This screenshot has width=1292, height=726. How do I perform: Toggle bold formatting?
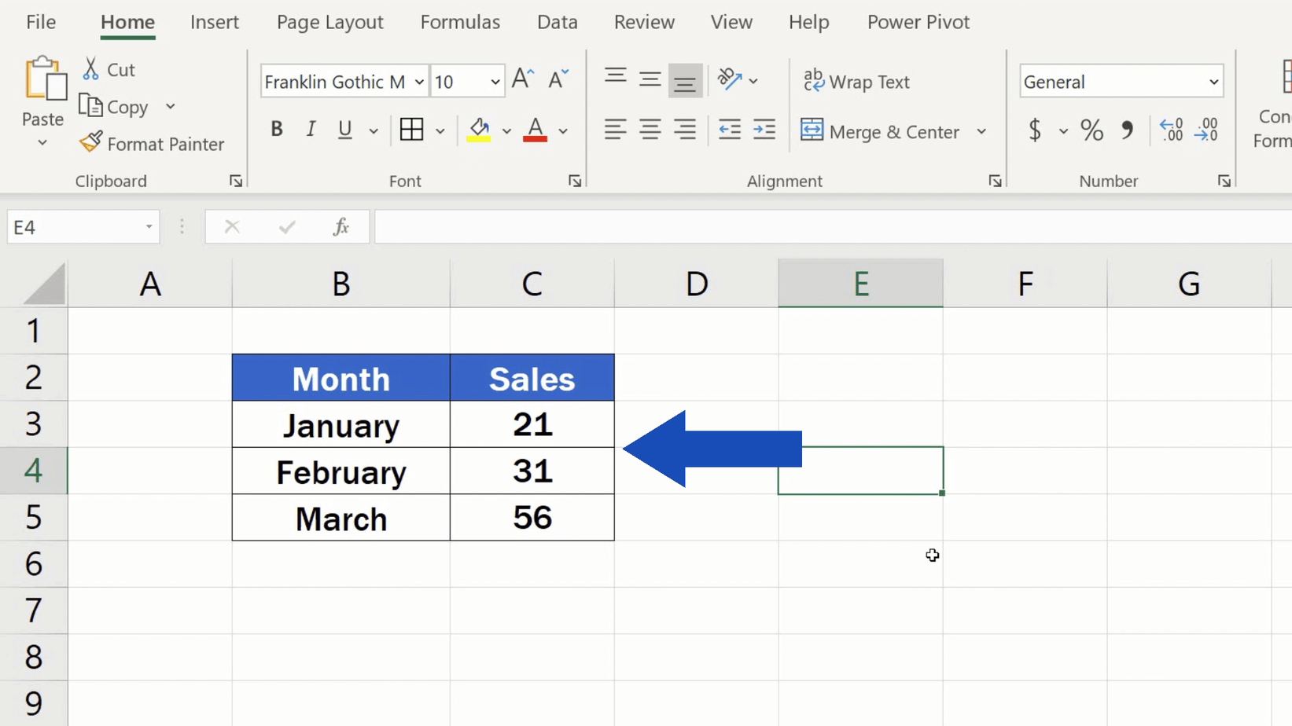pyautogui.click(x=276, y=129)
